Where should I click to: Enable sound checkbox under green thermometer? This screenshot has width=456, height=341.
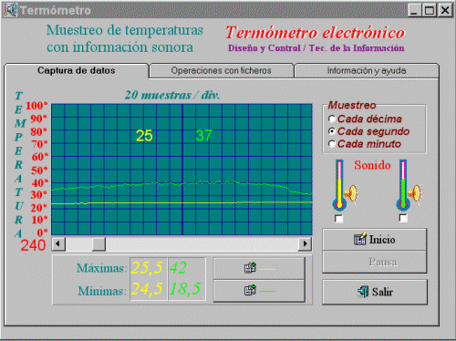point(403,218)
